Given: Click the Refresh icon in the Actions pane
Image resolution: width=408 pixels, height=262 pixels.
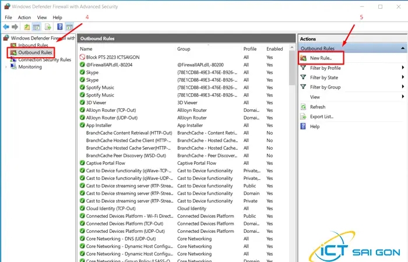Looking at the screenshot, I should tap(303, 107).
